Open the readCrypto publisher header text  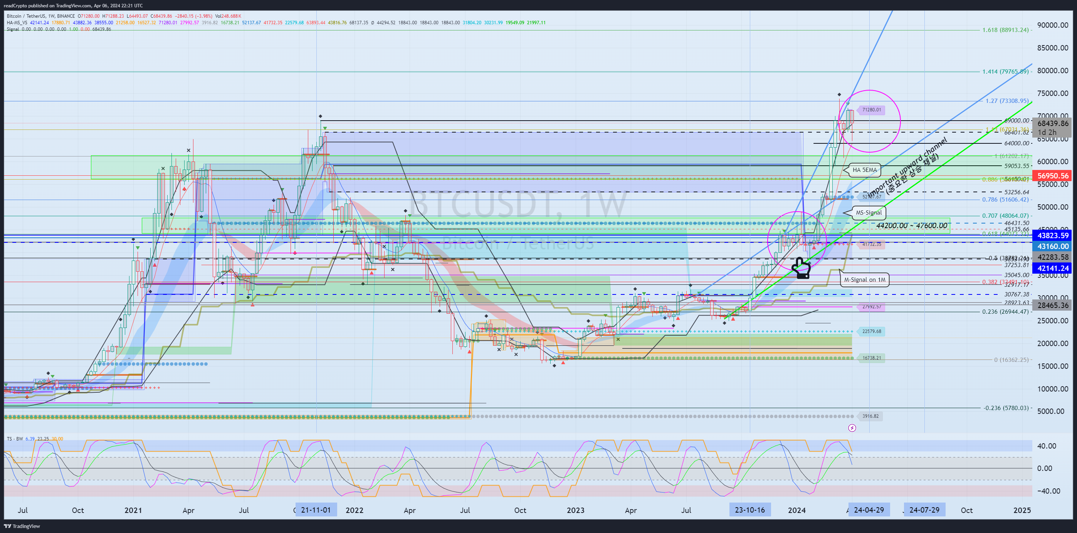[x=73, y=5]
